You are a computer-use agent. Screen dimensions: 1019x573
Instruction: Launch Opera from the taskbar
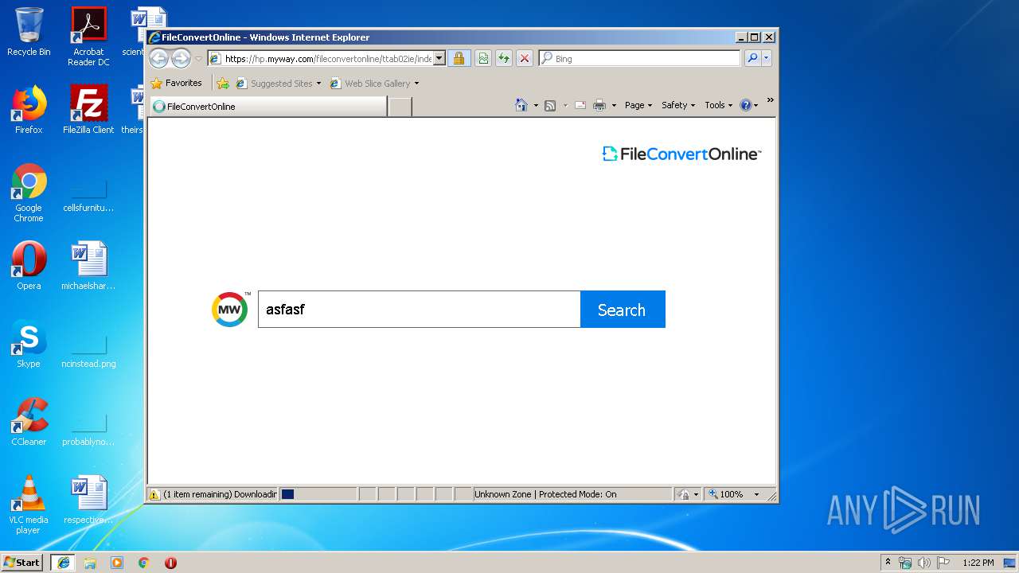point(170,563)
